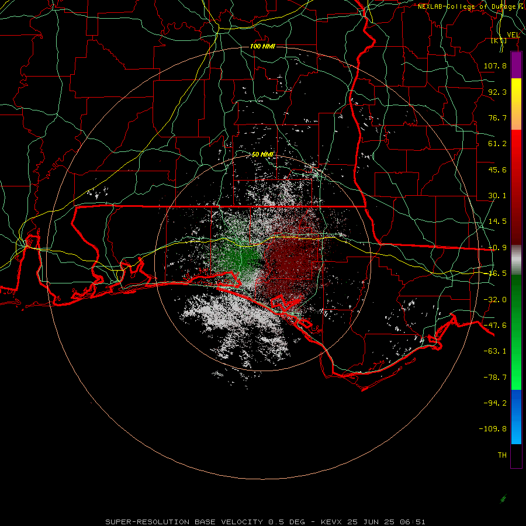Click the TH threshold label

[502, 455]
